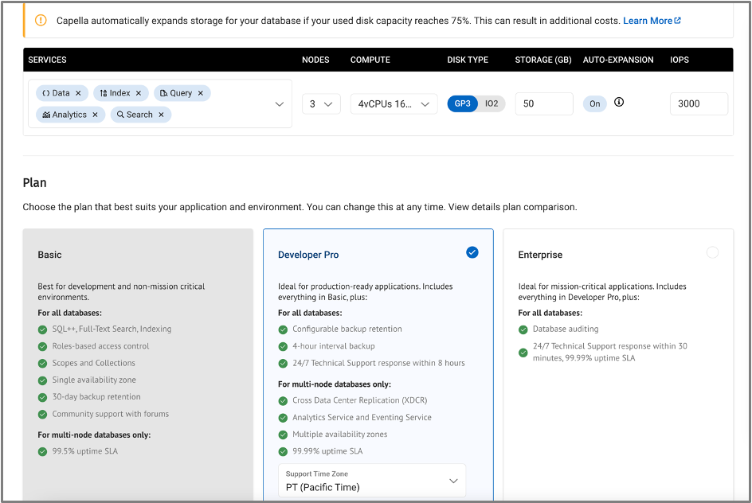Click the Data service braces icon

click(x=46, y=93)
